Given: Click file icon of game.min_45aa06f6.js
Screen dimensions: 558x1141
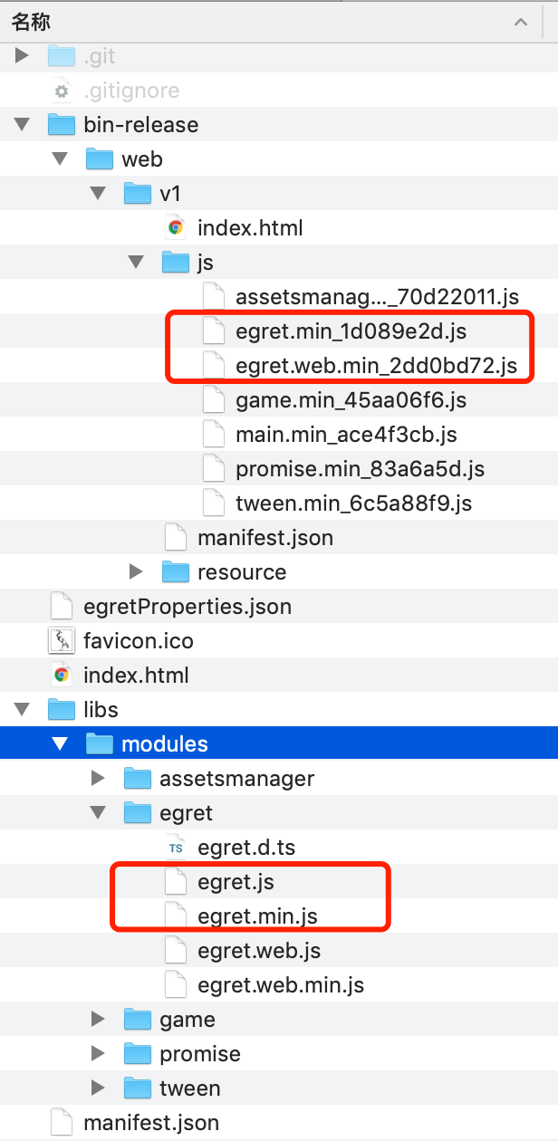Looking at the screenshot, I should [213, 400].
